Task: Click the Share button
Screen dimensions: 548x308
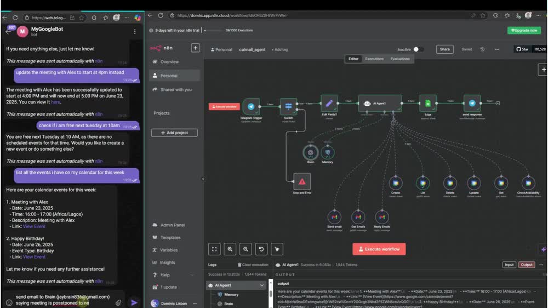Action: pyautogui.click(x=444, y=49)
